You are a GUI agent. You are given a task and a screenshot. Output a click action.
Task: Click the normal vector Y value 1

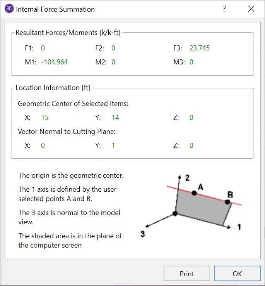tap(113, 146)
